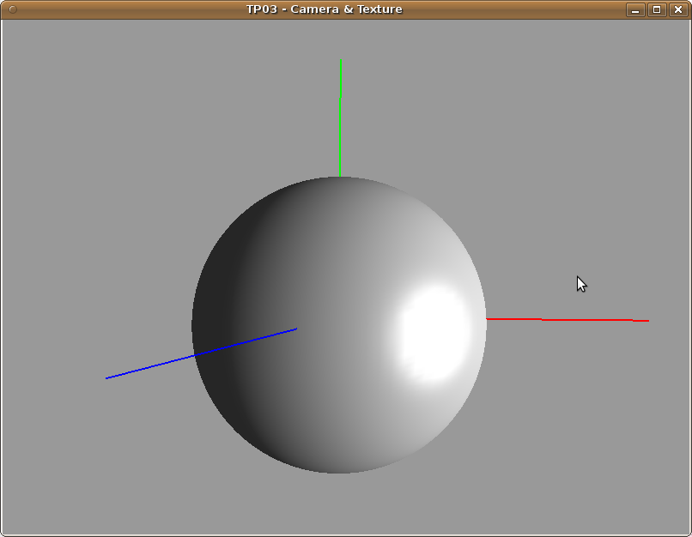Screen dimensions: 692x537
Task: Click the shaded sphere's bright specular highlight
Action: point(434,333)
